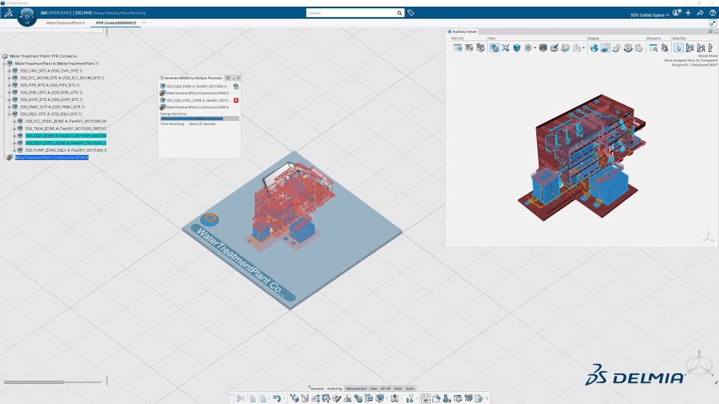Click the Undo arrow icon

pyautogui.click(x=276, y=399)
